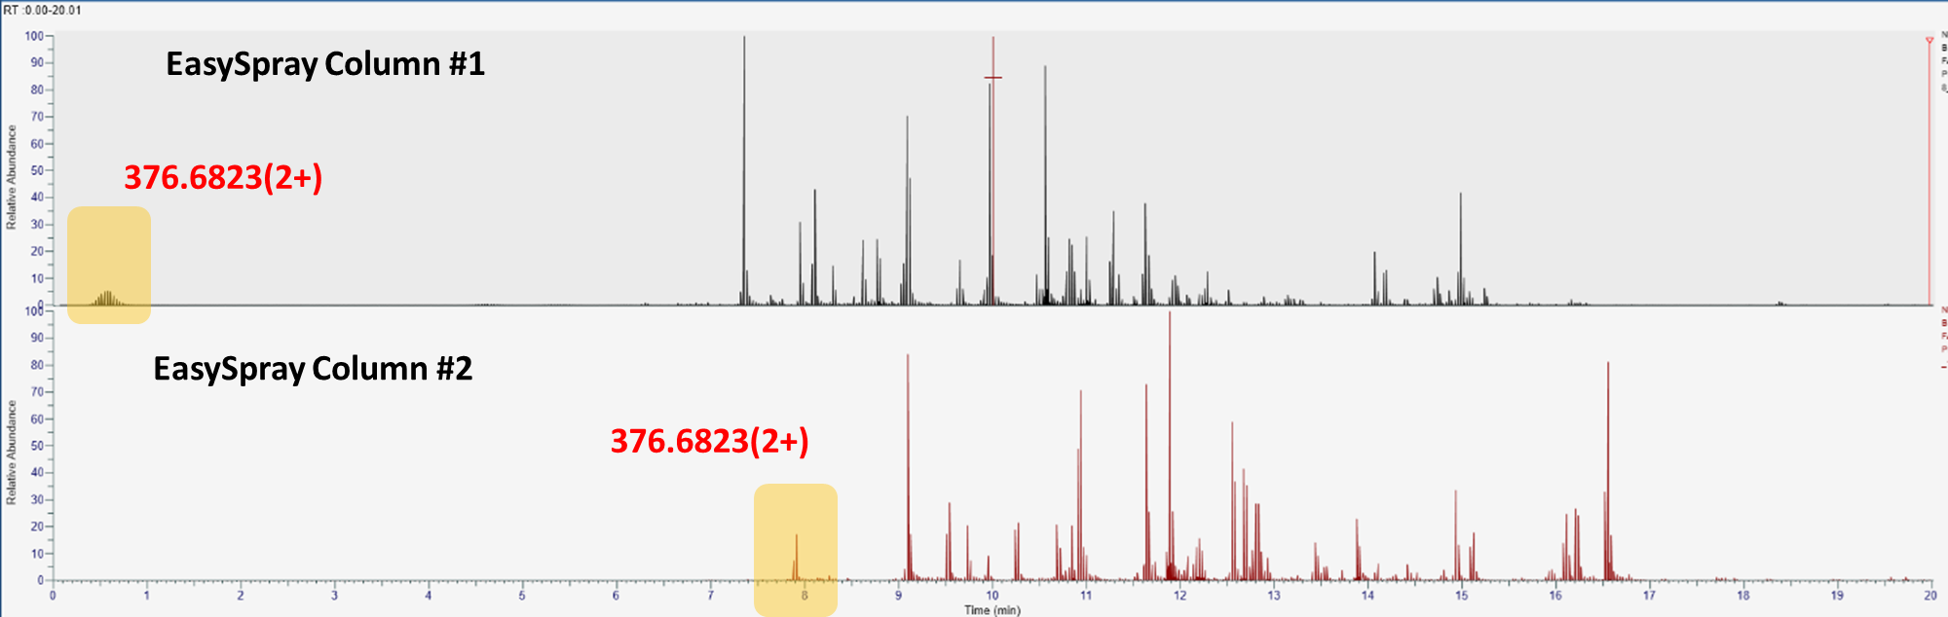Viewport: 1948px width, 617px height.
Task: Click the 50 tick on the top chromatogram y-axis
Action: [37, 170]
